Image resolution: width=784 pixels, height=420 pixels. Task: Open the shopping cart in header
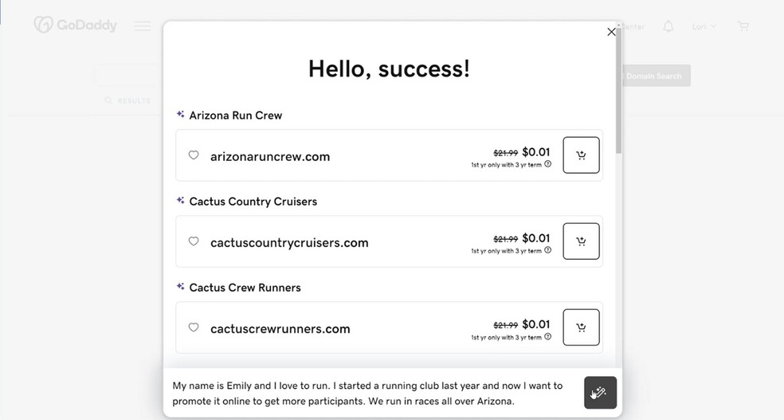[743, 26]
